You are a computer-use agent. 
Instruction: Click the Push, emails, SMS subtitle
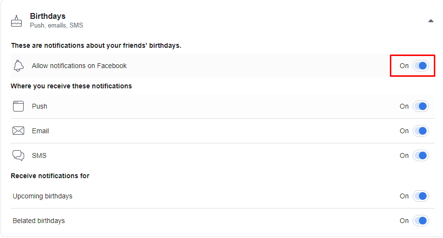click(57, 26)
